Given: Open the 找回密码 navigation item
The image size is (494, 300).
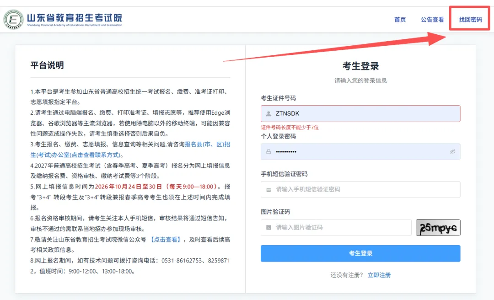Looking at the screenshot, I should (x=470, y=20).
